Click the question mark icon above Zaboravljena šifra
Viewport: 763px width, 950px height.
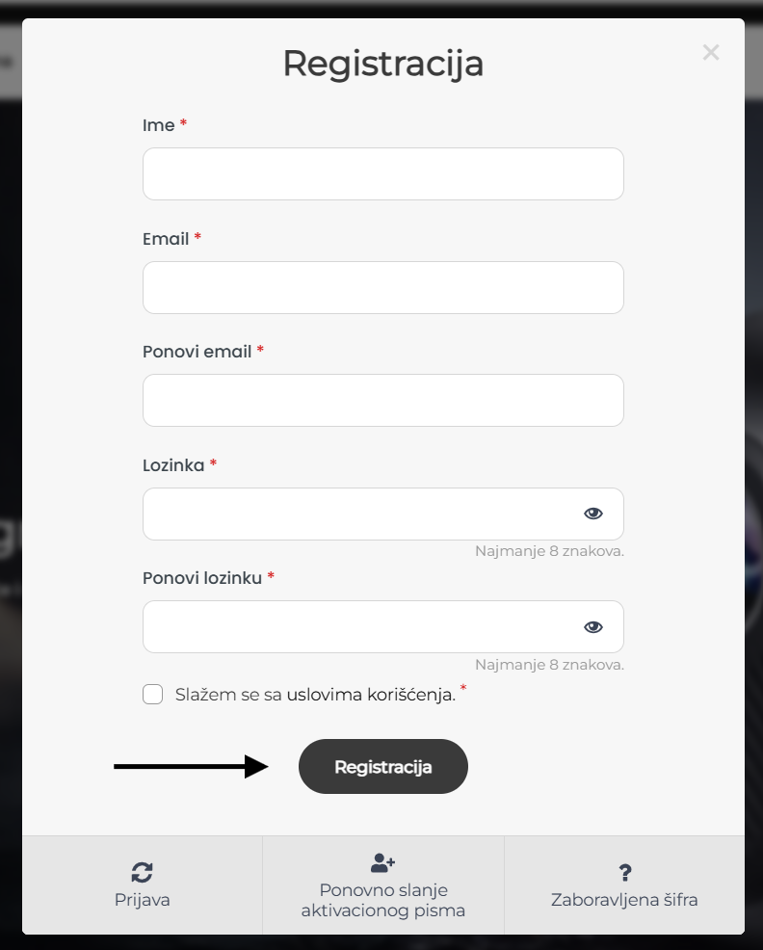click(625, 873)
